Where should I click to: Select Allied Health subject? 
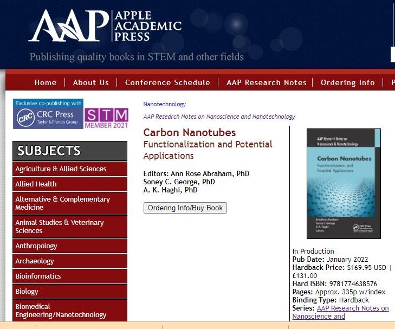pyautogui.click(x=70, y=184)
